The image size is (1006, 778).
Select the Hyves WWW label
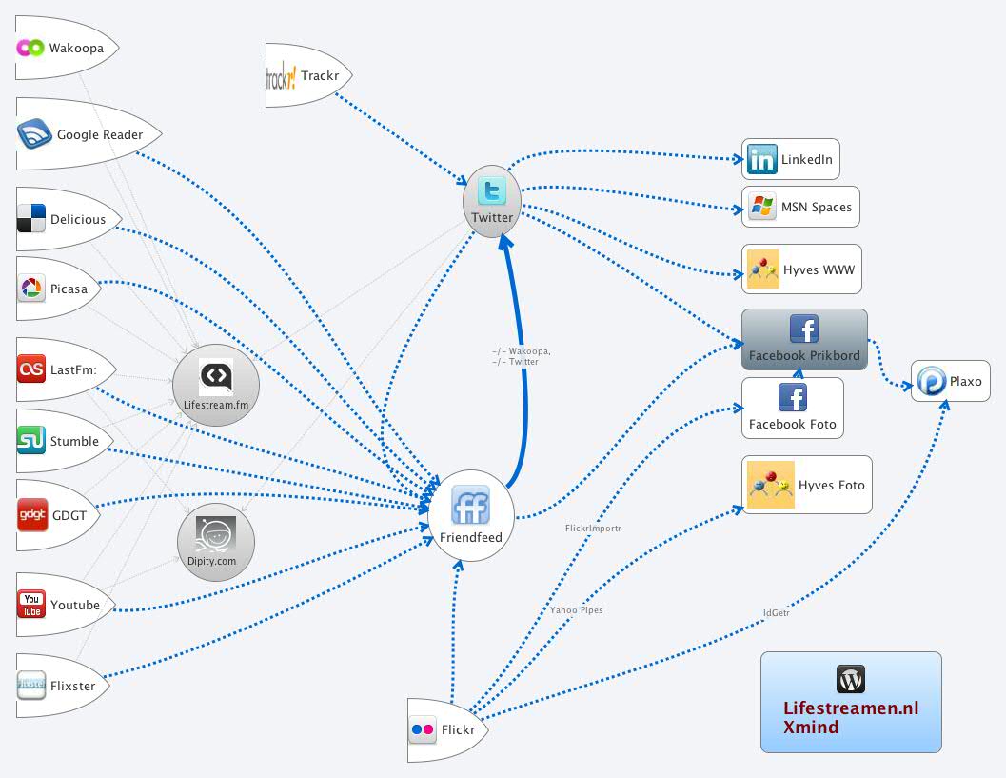coord(819,269)
